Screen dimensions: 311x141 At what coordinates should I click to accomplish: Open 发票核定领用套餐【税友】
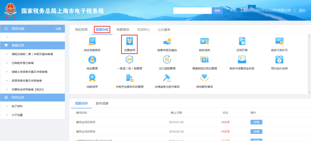28,90
